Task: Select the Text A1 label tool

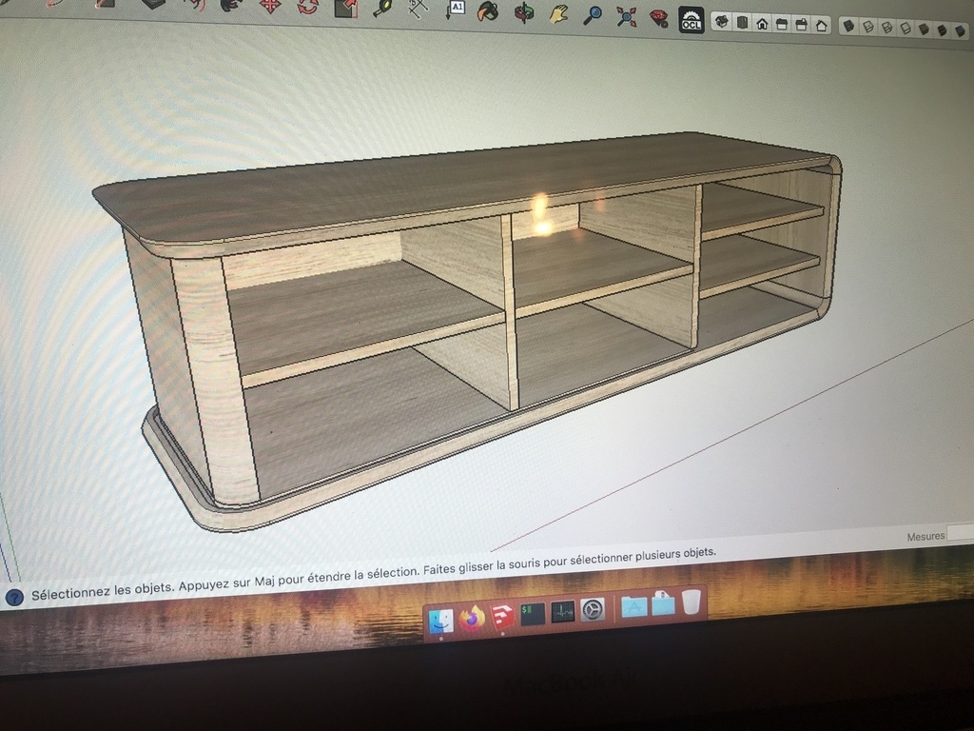Action: click(455, 9)
